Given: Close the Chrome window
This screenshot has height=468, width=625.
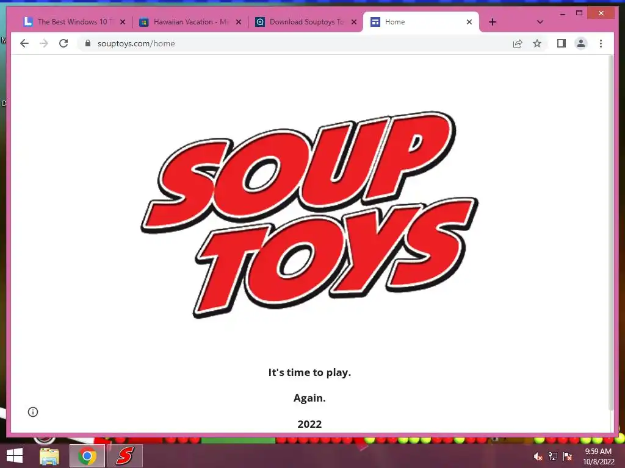Looking at the screenshot, I should coord(601,13).
